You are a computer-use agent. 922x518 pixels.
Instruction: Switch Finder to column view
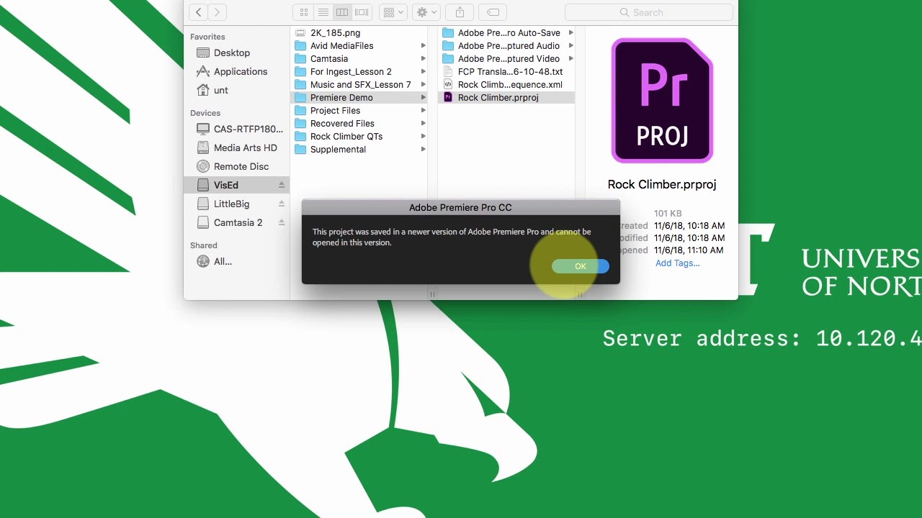coord(342,12)
